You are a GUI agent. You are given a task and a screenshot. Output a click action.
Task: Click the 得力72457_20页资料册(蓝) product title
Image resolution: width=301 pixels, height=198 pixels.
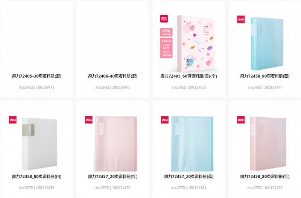[189, 177]
